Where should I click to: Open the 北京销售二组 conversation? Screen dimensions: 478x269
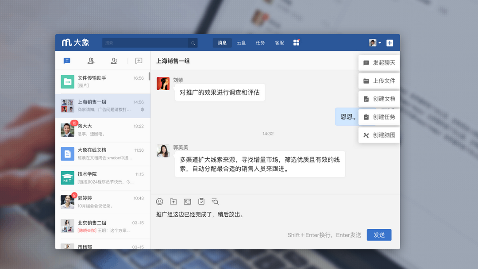pyautogui.click(x=103, y=227)
